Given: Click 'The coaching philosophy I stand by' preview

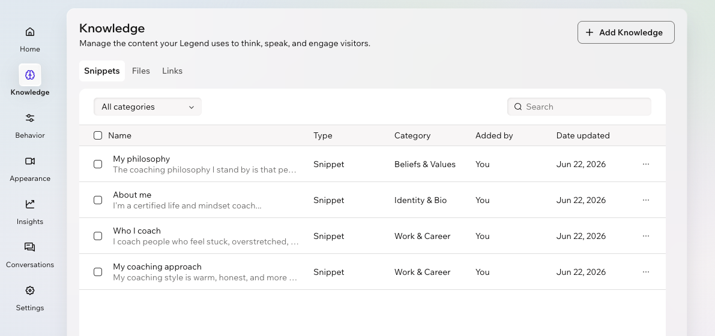Looking at the screenshot, I should [x=205, y=169].
